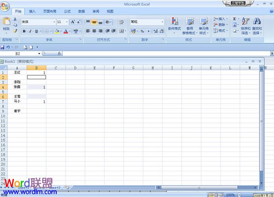274x197 pixels.
Task: Toggle Align Text Left
Action: click(x=88, y=31)
